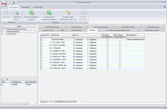Screen dimensions: 167x109
Task: Open the Групи доставчици tab
Action: tap(101, 27)
